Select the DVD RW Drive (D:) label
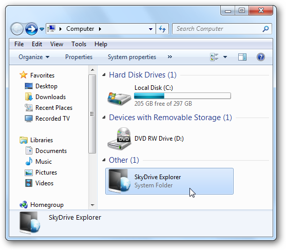Viewport: 286px width, 250px height. [159, 139]
